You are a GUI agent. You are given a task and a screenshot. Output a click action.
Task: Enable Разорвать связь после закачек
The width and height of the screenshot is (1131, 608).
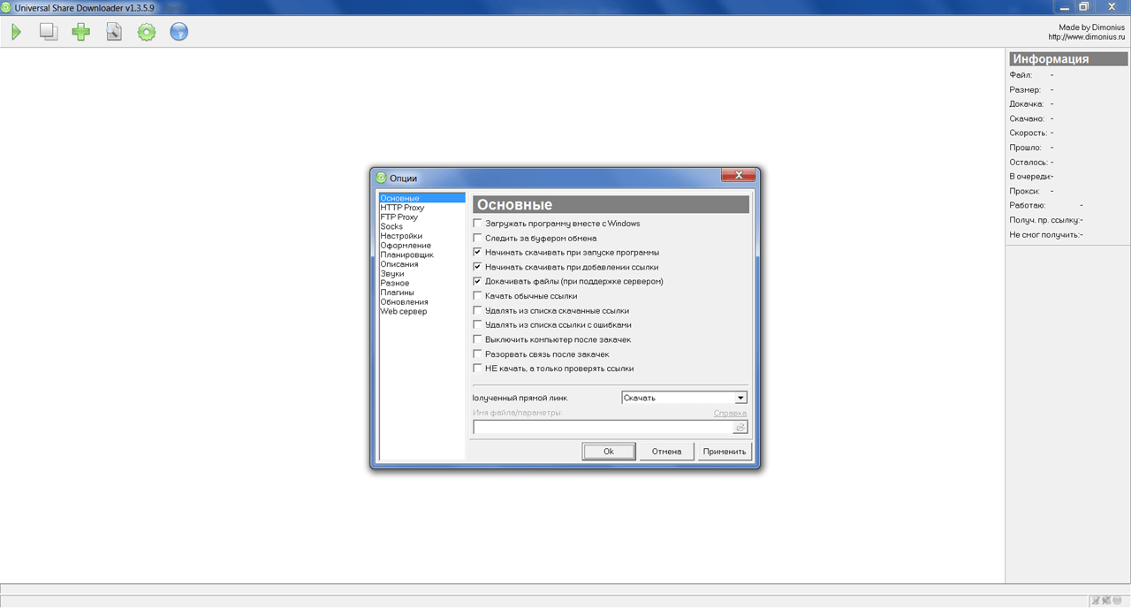point(478,353)
